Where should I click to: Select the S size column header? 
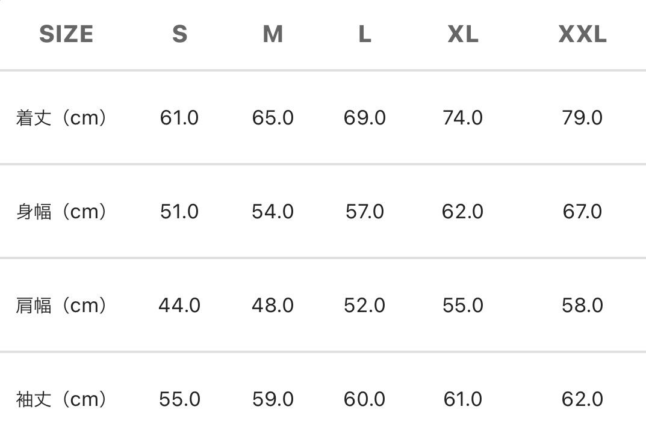point(179,34)
